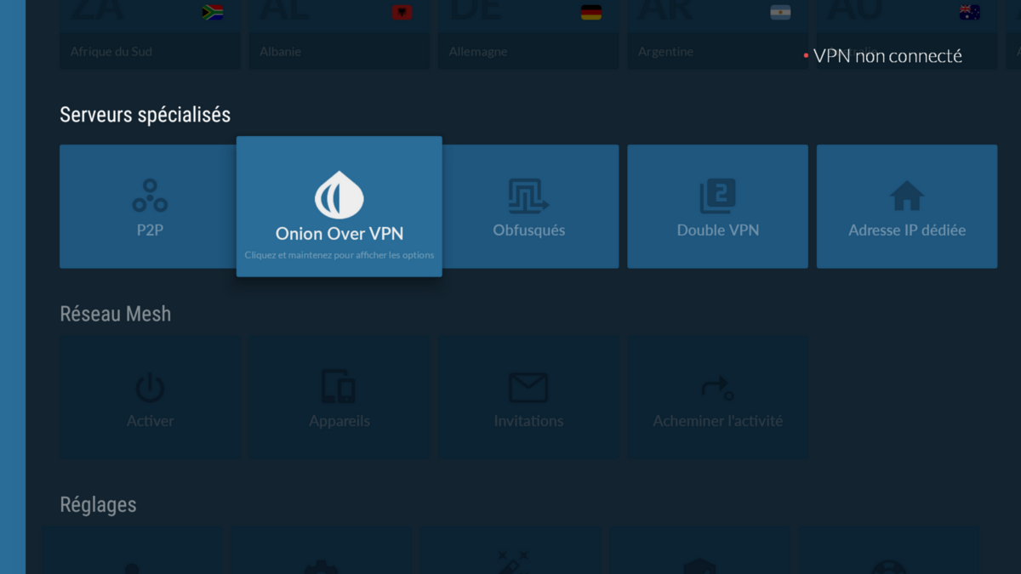The height and width of the screenshot is (574, 1021).
Task: Select the Albania flag
Action: [402, 12]
